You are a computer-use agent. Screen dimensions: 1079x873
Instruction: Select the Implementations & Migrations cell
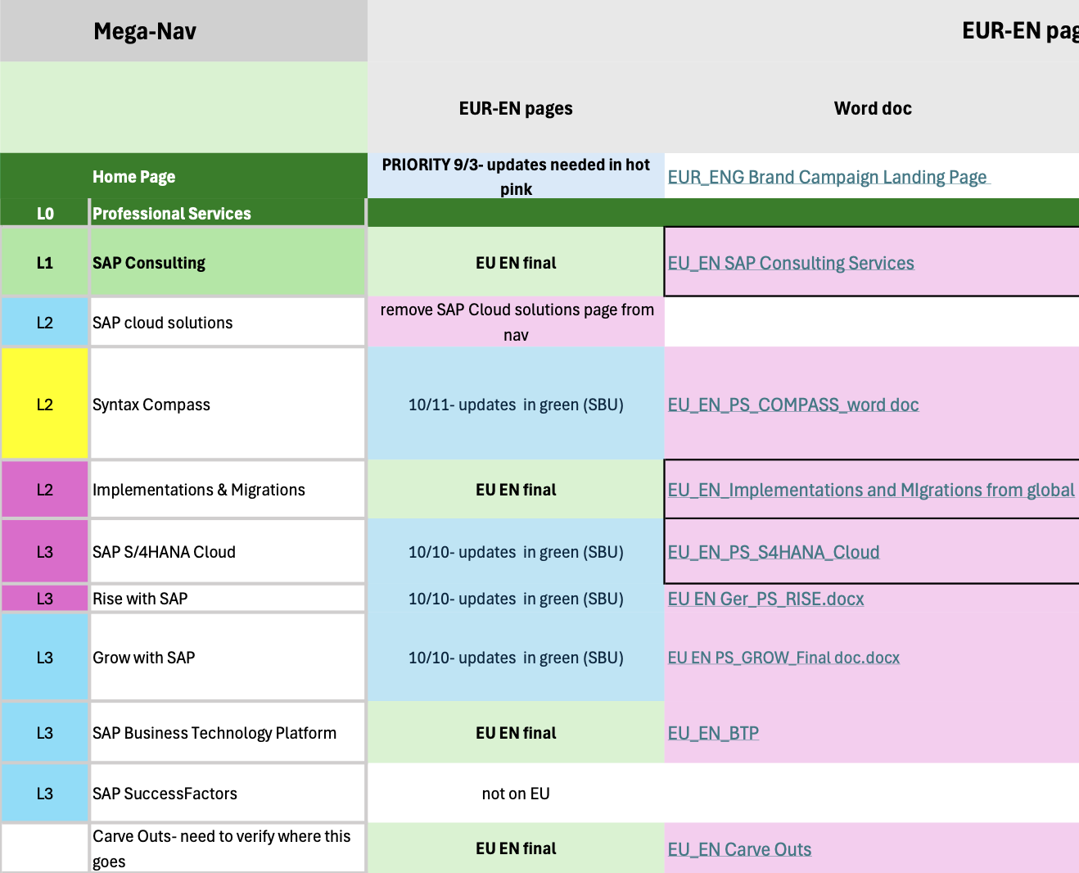[228, 490]
